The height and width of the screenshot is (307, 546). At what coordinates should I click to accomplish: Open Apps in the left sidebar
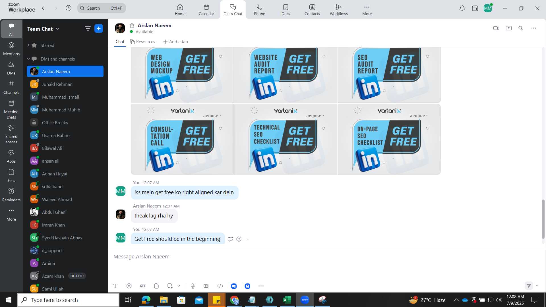[x=11, y=156]
